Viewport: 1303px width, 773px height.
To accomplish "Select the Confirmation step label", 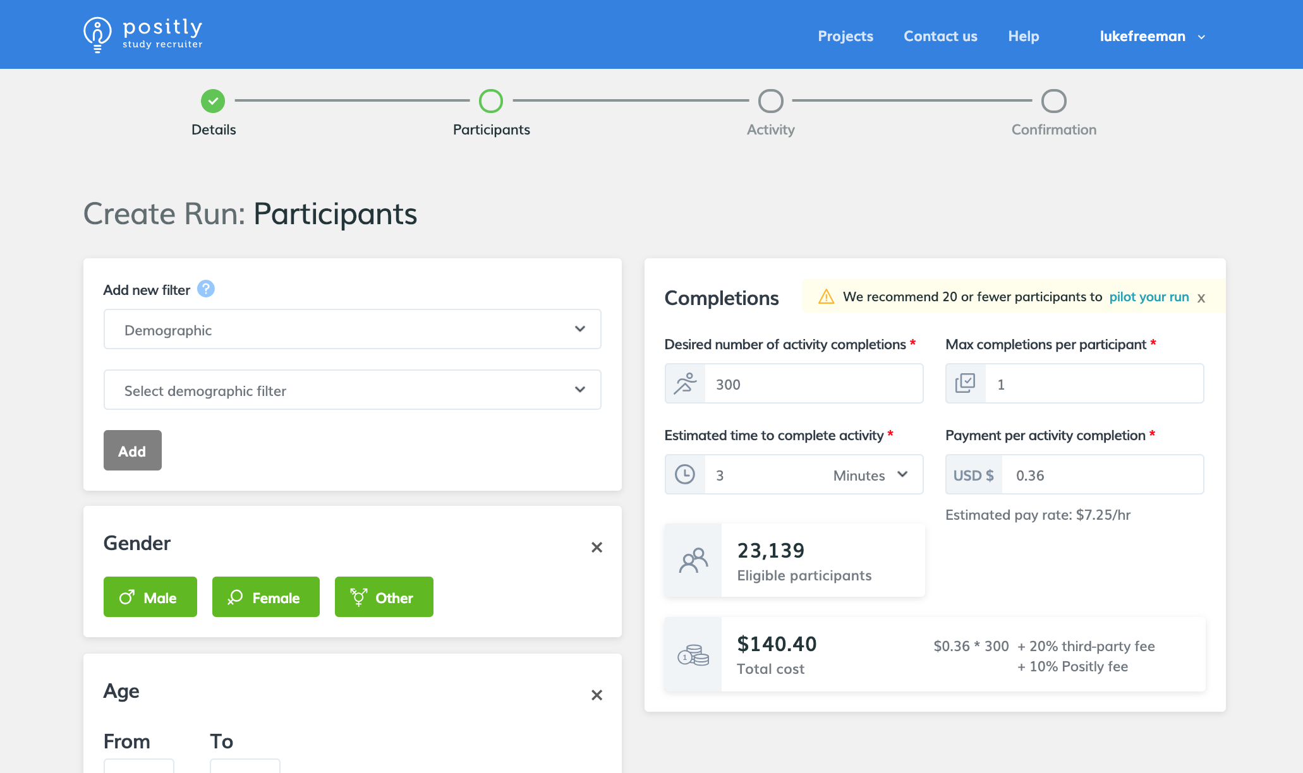I will pos(1054,129).
